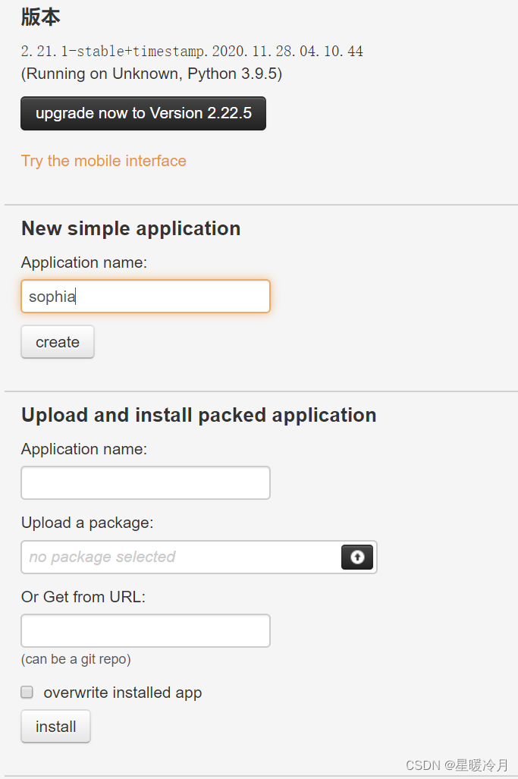This screenshot has width=518, height=779.
Task: Click the 版本 heading at top
Action: (41, 17)
